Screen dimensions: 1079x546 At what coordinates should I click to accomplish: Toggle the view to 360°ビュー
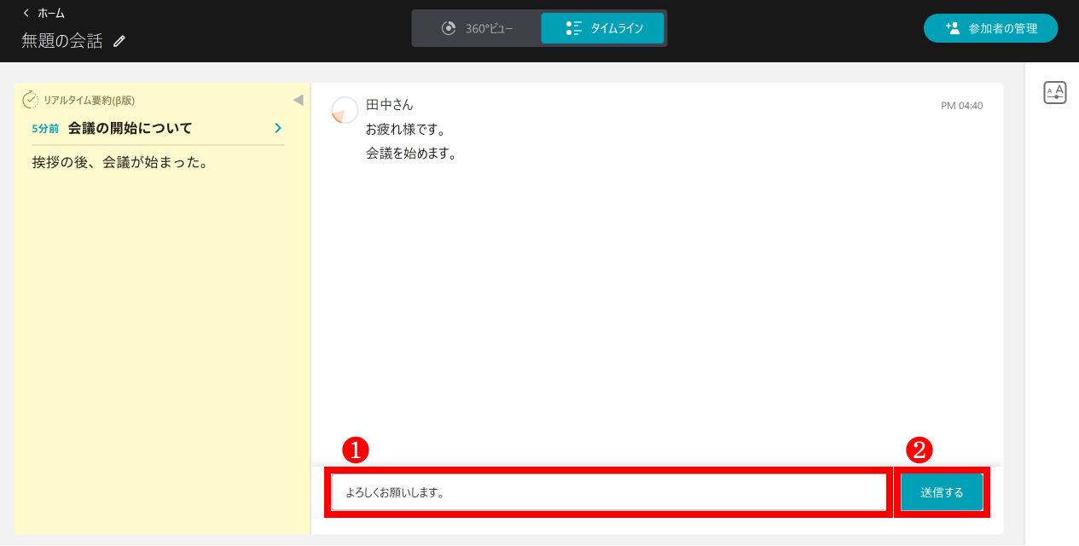tap(476, 26)
